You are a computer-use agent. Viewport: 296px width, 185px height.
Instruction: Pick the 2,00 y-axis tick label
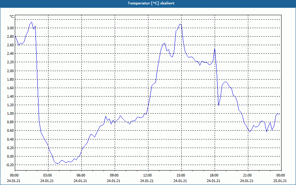pyautogui.click(x=10, y=71)
